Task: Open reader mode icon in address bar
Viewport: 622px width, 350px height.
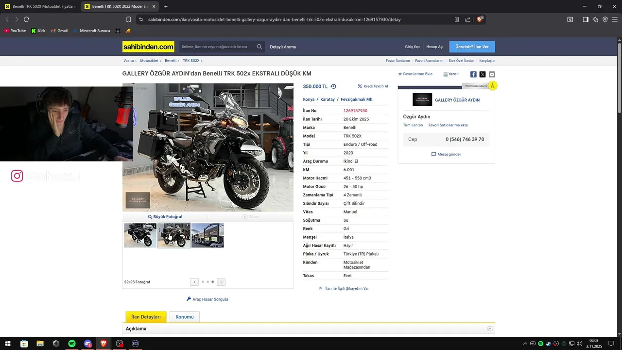Action: [x=457, y=19]
